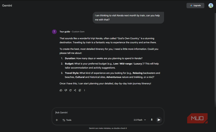The image size is (216, 132).
Task: Click the Tour guide gem avatar
Action: tap(54, 32)
